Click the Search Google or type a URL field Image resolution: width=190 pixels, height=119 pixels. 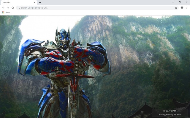97,8
